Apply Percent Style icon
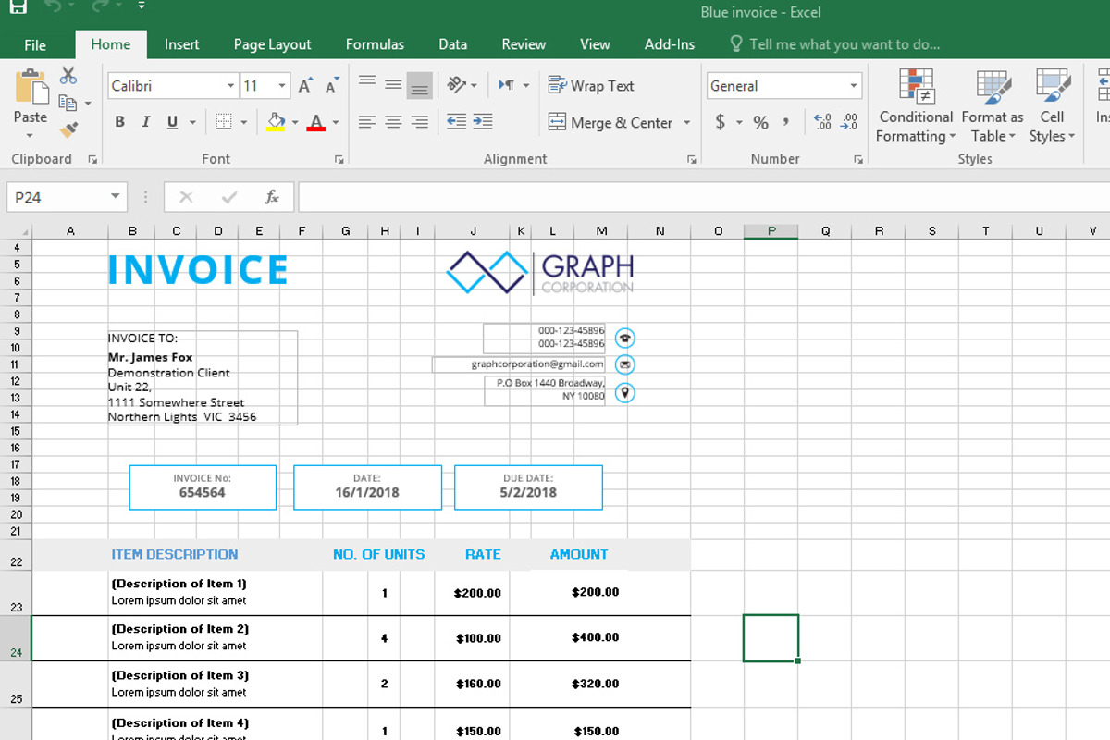 (761, 122)
